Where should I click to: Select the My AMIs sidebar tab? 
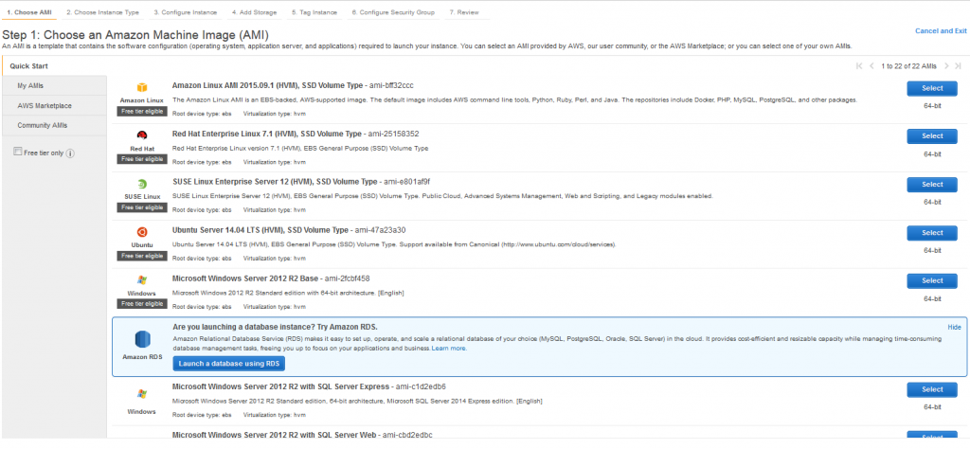tap(54, 86)
